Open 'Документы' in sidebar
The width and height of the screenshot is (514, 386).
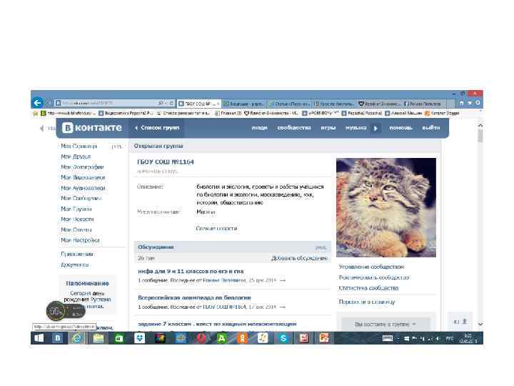75,264
